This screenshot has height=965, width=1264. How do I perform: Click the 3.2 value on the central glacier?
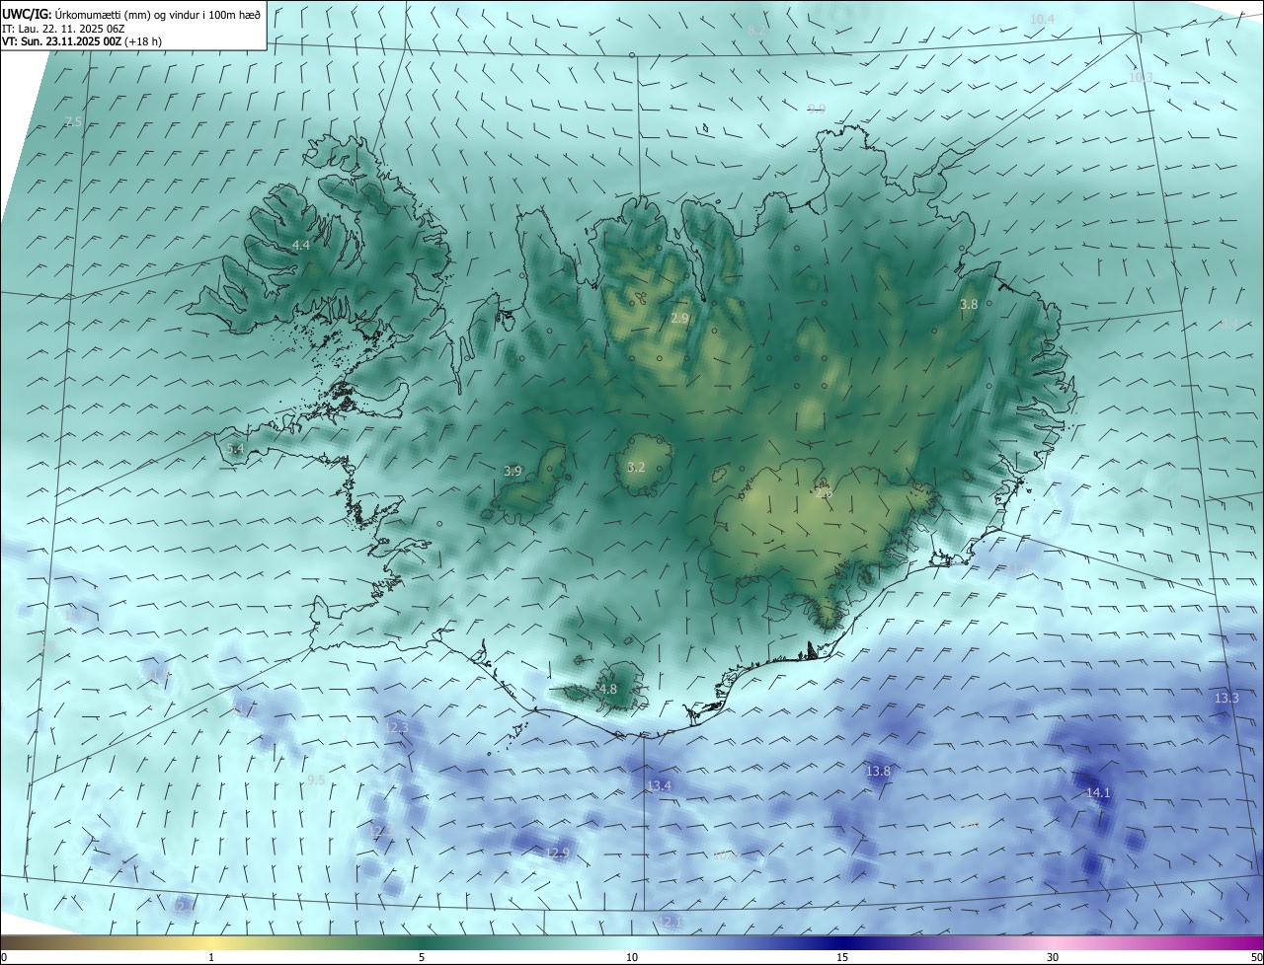636,468
